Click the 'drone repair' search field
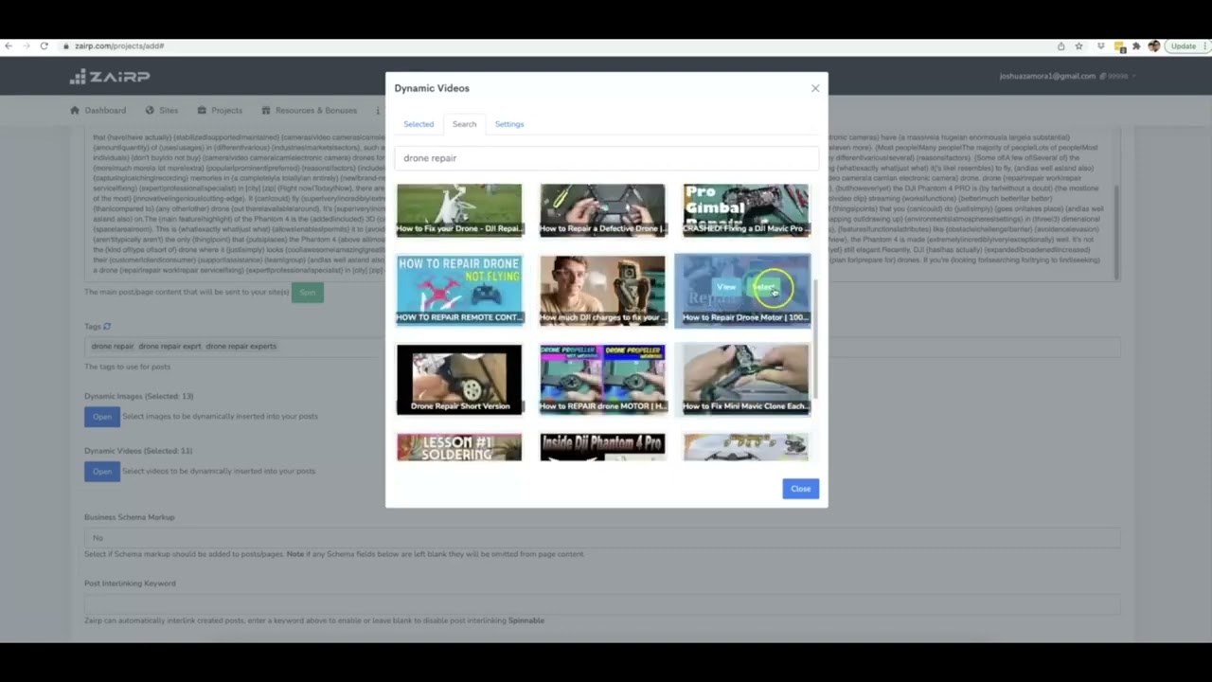The height and width of the screenshot is (682, 1212). coord(606,158)
